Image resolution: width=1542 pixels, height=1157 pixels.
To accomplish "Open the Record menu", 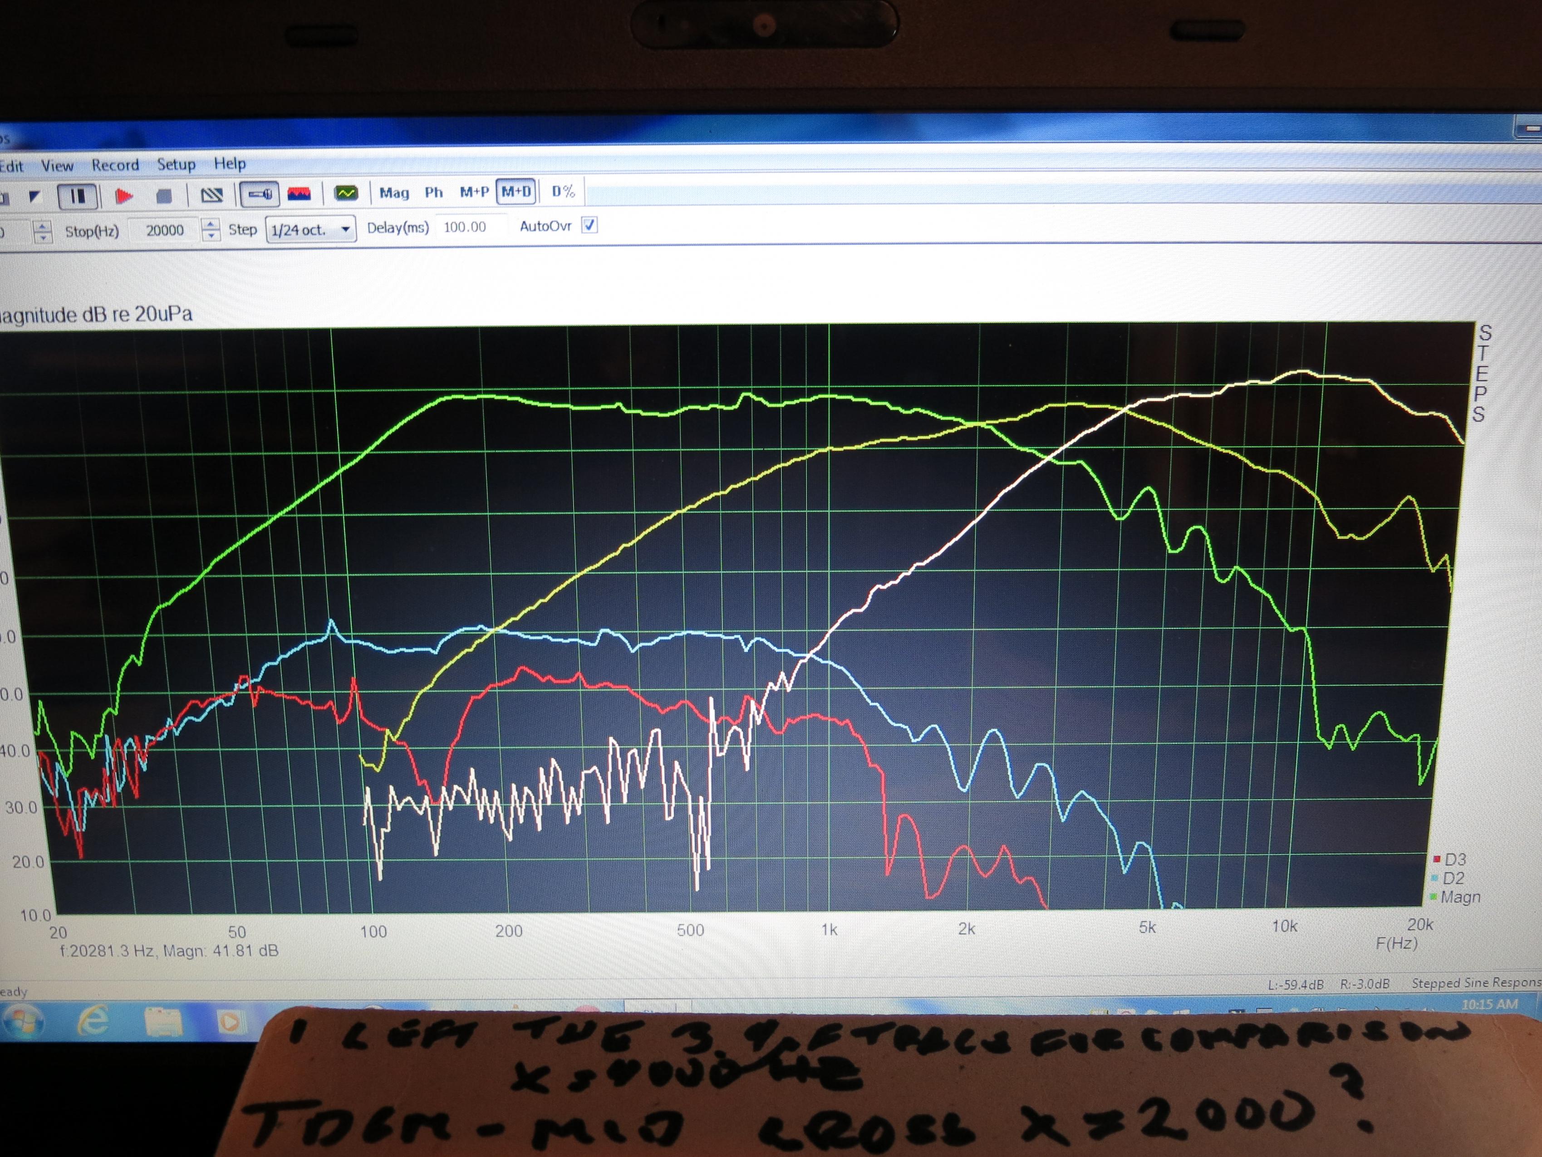I will coord(115,165).
